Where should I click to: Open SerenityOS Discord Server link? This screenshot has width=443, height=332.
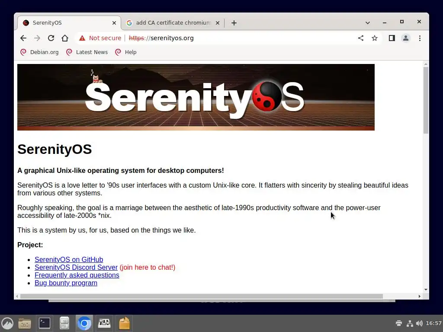[76, 267]
